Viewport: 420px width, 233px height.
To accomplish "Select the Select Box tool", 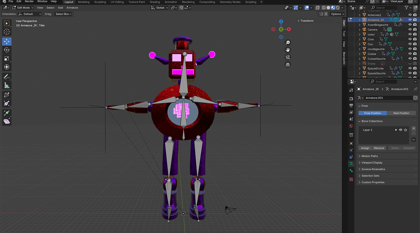I will coord(7,23).
